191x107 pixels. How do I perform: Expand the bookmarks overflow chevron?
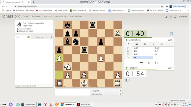click(188, 11)
